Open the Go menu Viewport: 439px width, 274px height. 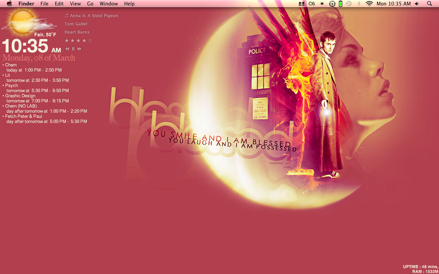click(x=90, y=4)
